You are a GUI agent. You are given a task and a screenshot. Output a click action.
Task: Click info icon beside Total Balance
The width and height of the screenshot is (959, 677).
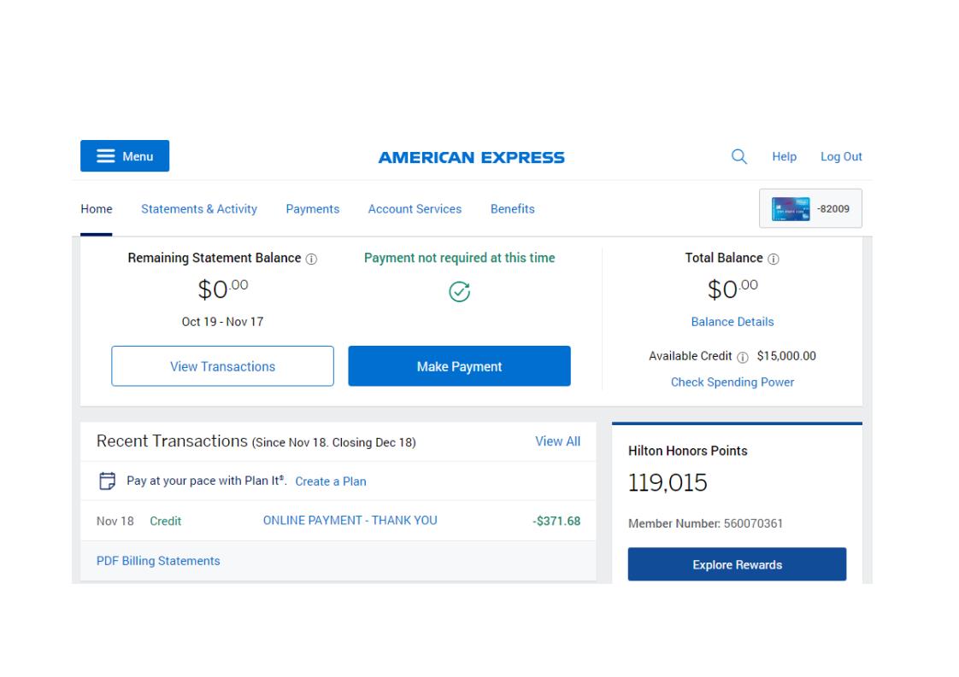(x=773, y=259)
